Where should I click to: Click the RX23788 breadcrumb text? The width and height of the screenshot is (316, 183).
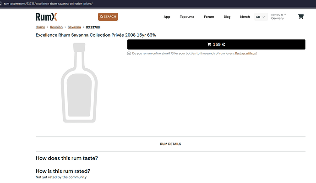(x=93, y=27)
